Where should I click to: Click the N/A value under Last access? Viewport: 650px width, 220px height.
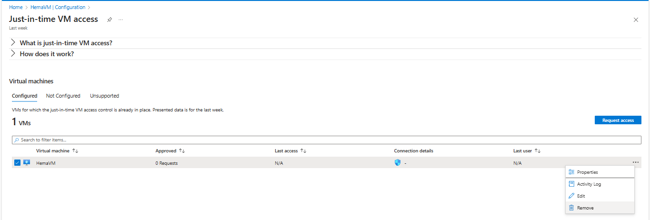(x=279, y=163)
